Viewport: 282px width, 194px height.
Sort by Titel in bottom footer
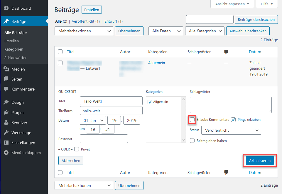[x=70, y=173]
